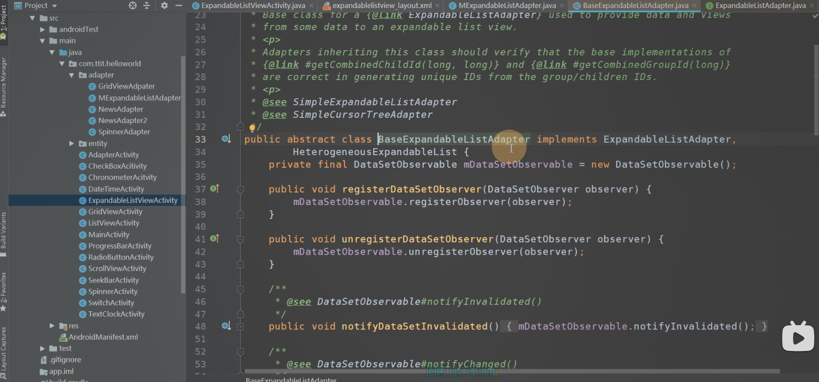The image size is (819, 382).
Task: Close the expandablelistview_layout.xml tab
Action: [x=437, y=6]
